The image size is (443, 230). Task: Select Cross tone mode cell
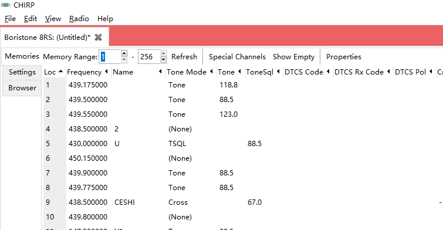pos(178,202)
